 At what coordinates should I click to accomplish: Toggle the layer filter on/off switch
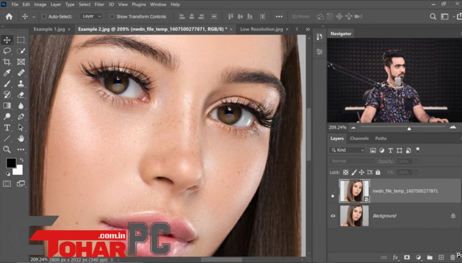(418, 150)
